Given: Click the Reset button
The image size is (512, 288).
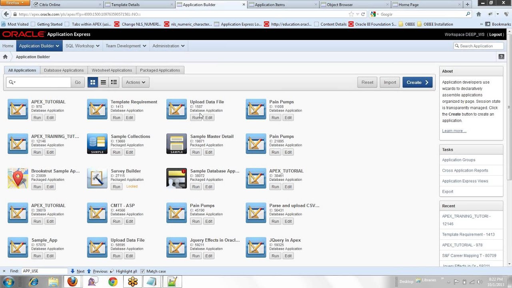Looking at the screenshot, I should pos(367,82).
